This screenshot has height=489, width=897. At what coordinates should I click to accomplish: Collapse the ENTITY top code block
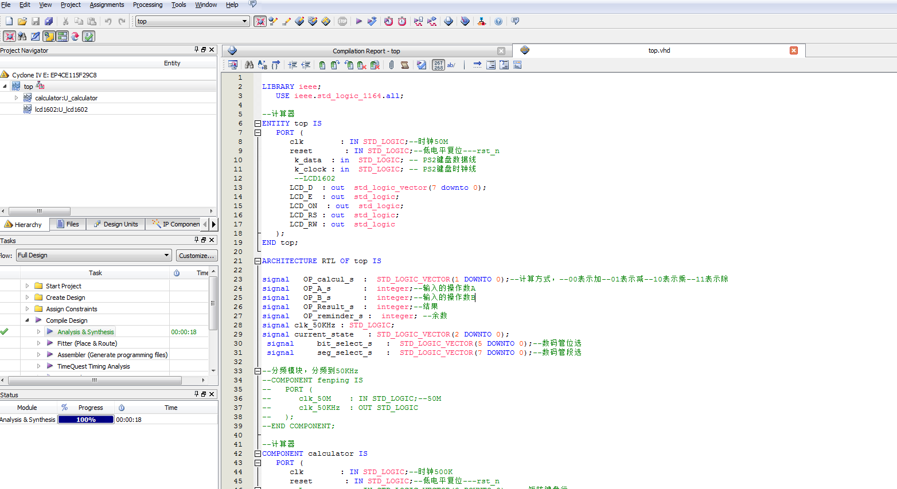coord(258,123)
